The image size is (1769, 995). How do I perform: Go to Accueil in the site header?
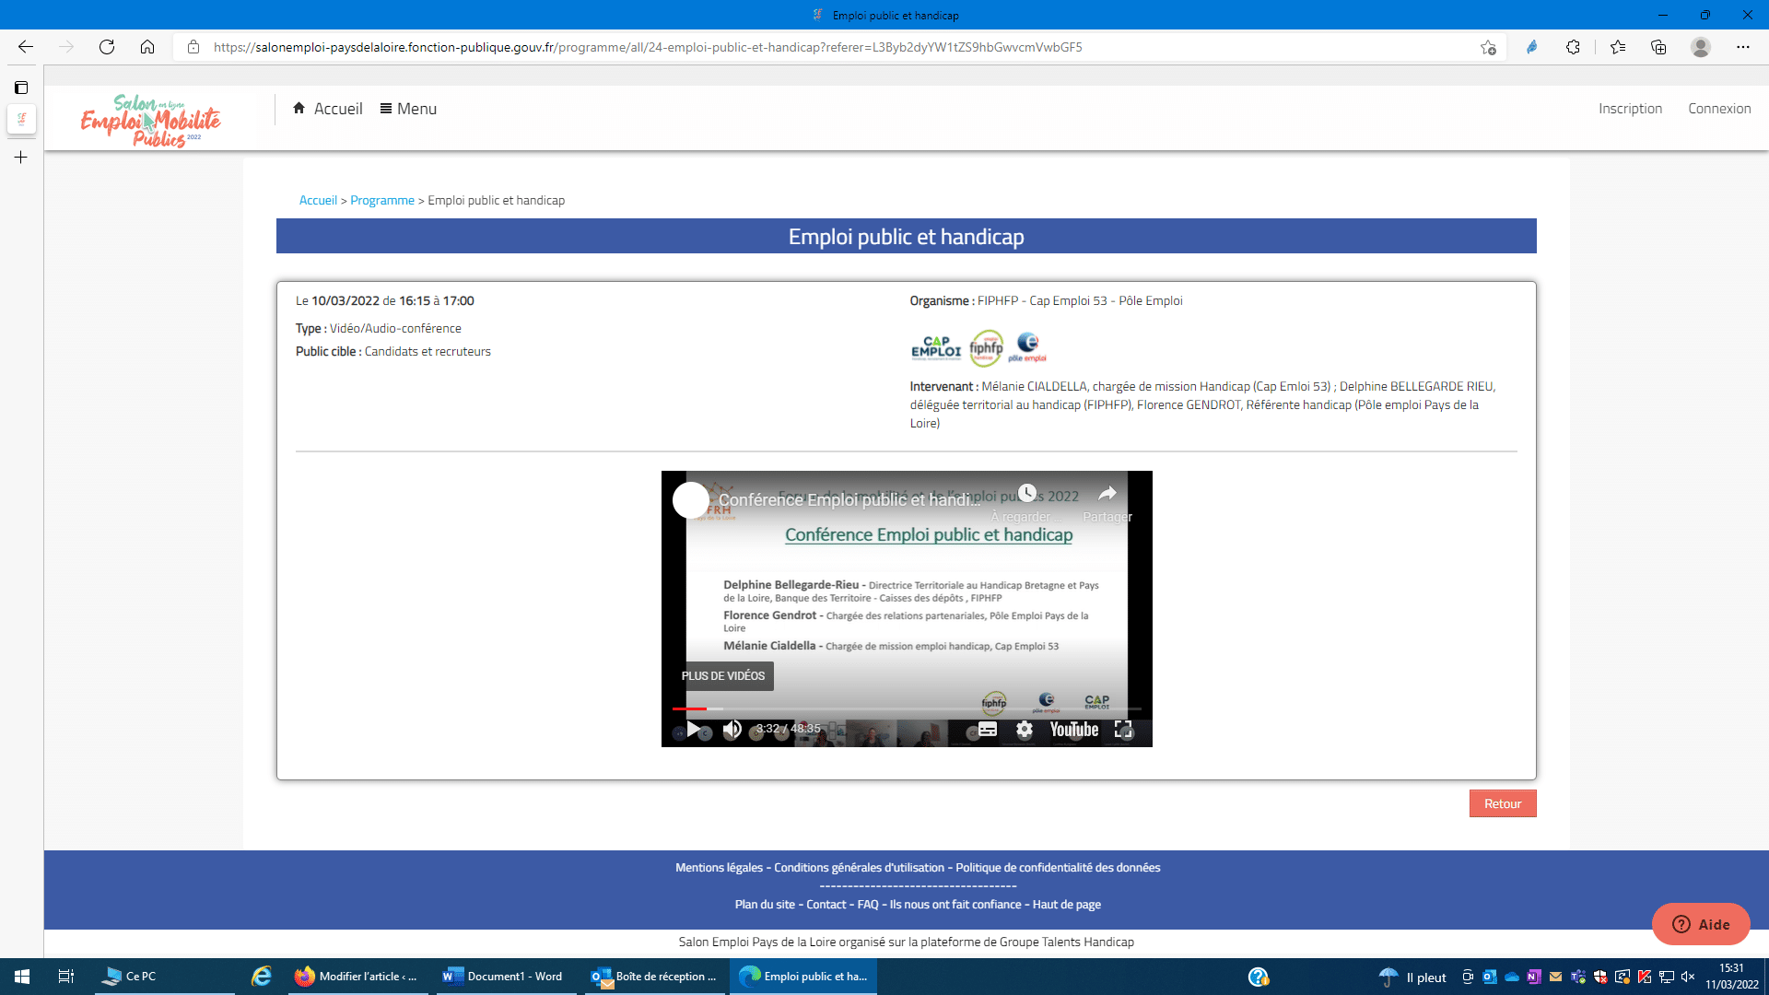pyautogui.click(x=327, y=109)
